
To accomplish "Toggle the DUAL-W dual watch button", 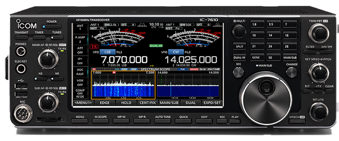I will [x=239, y=57].
